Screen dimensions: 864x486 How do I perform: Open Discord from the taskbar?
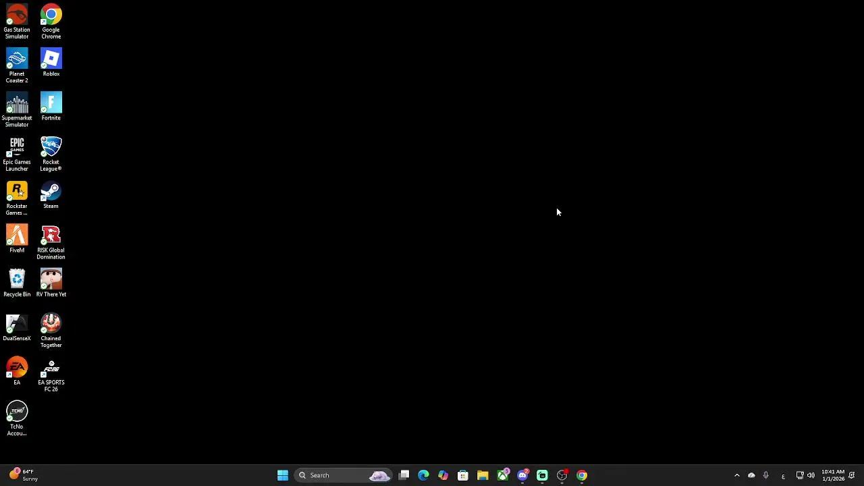(x=522, y=475)
